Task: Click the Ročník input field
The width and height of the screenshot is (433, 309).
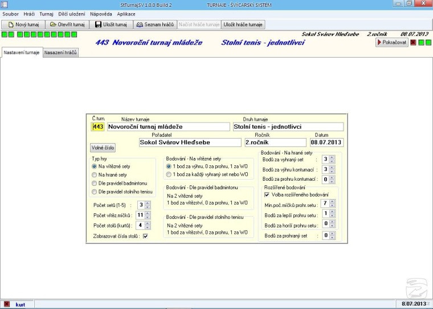Action: point(275,143)
